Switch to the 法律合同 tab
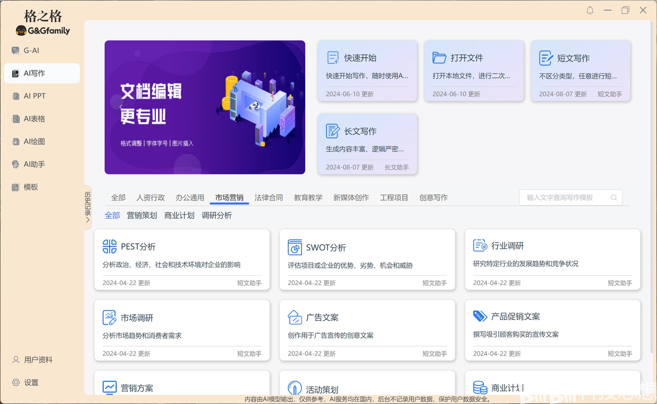This screenshot has width=657, height=404. point(268,198)
